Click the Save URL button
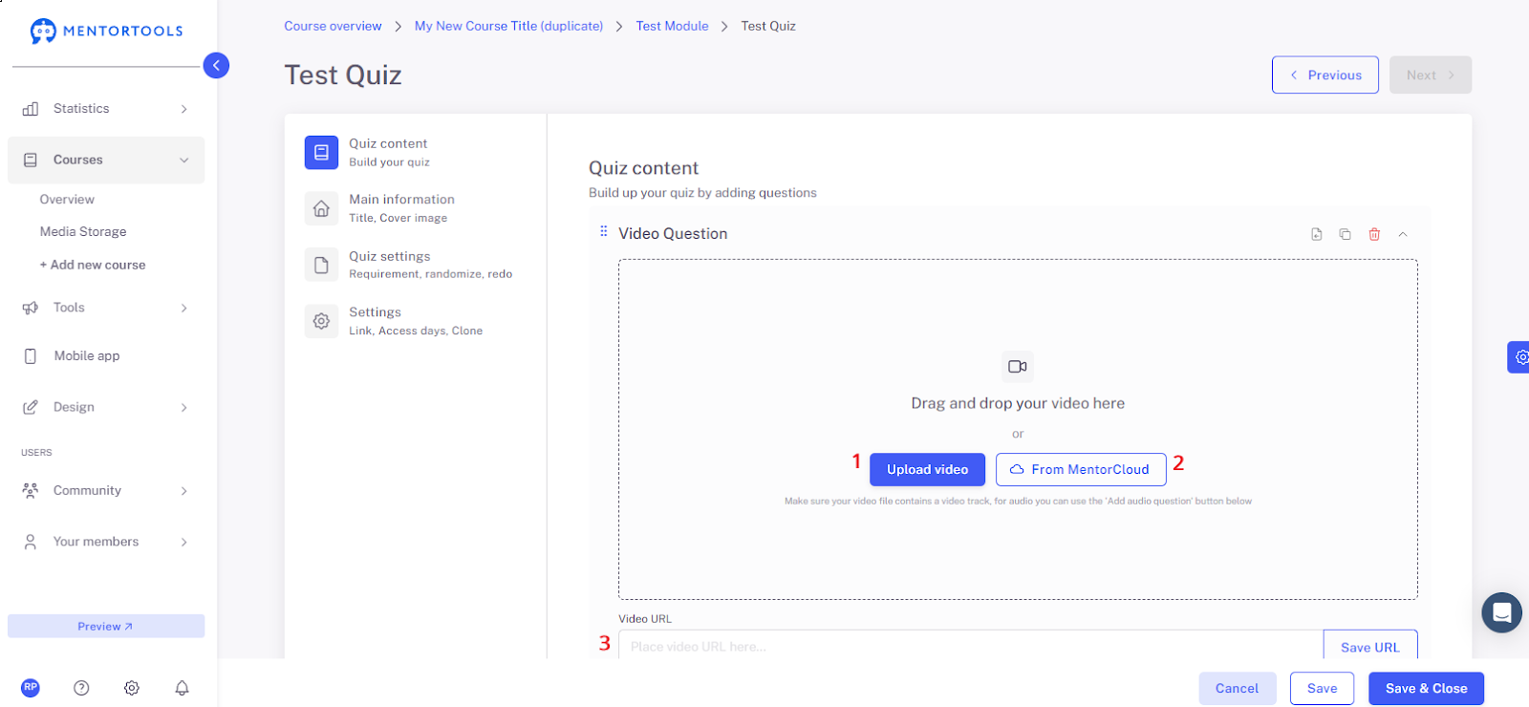Image resolution: width=1529 pixels, height=707 pixels. coord(1370,646)
